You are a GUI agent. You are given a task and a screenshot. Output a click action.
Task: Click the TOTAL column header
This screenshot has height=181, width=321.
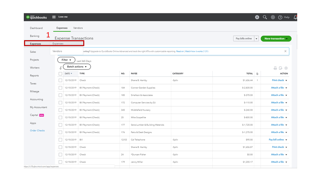(x=249, y=73)
